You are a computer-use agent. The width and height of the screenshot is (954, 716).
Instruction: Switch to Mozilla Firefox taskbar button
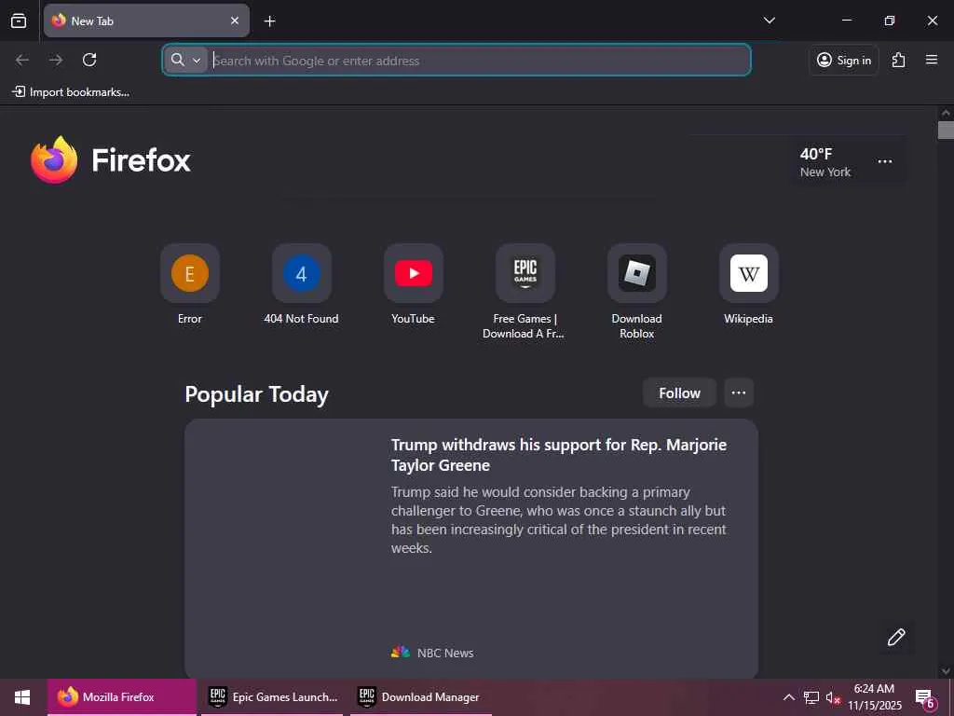(122, 697)
